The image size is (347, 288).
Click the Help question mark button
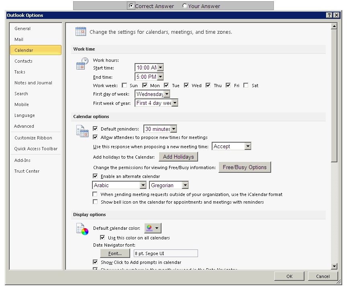329,15
